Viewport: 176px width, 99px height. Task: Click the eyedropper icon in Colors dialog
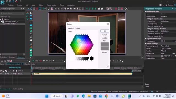coord(108,67)
